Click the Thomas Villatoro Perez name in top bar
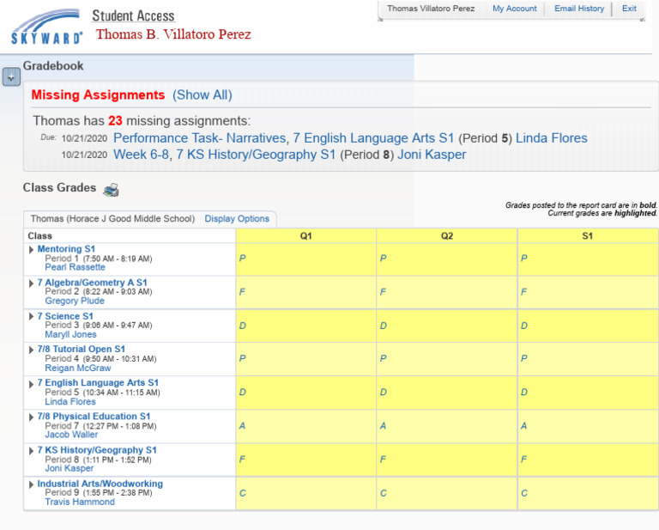Viewport: 659px width, 530px height. (x=431, y=9)
